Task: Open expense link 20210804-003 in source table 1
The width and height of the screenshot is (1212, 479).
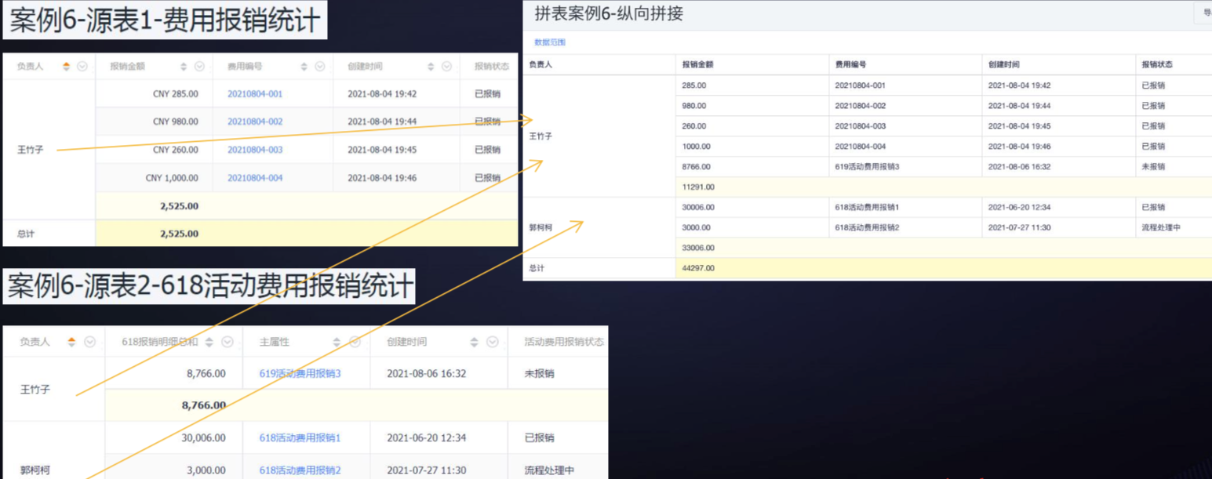Action: coord(255,150)
